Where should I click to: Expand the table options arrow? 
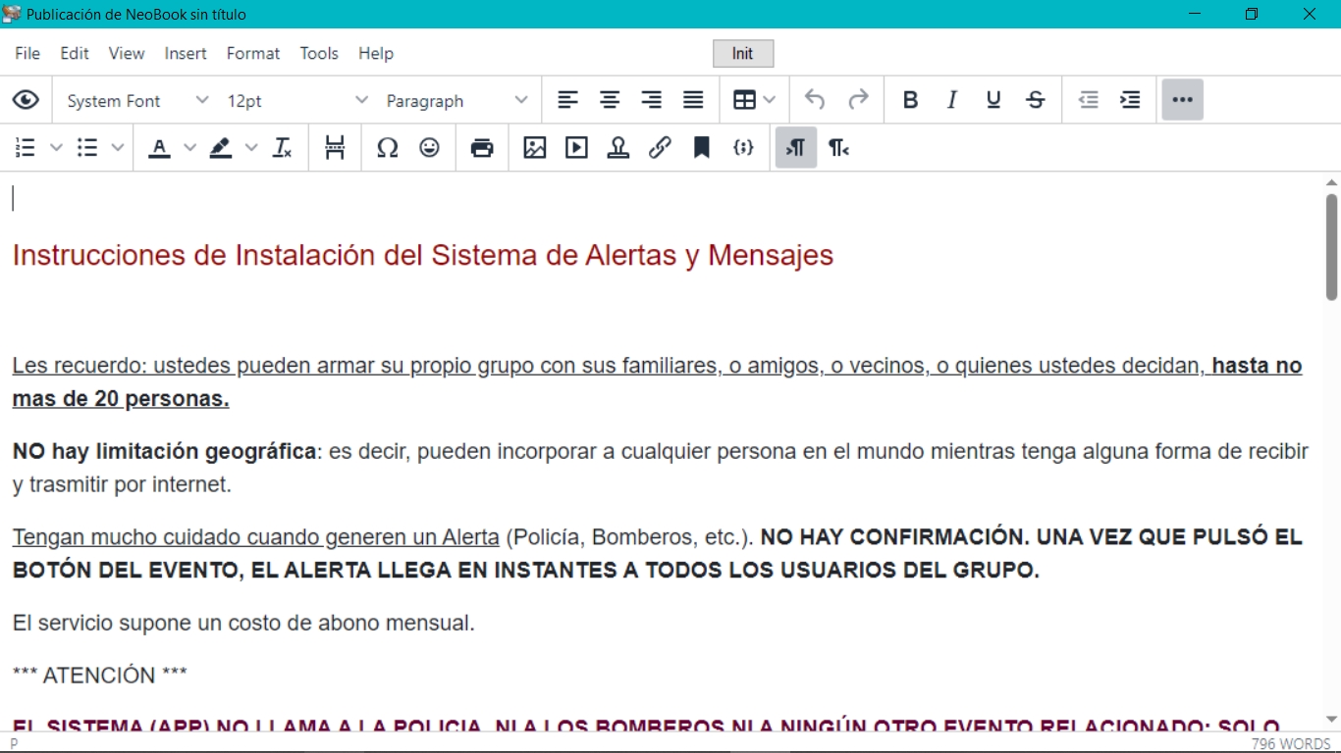click(770, 100)
